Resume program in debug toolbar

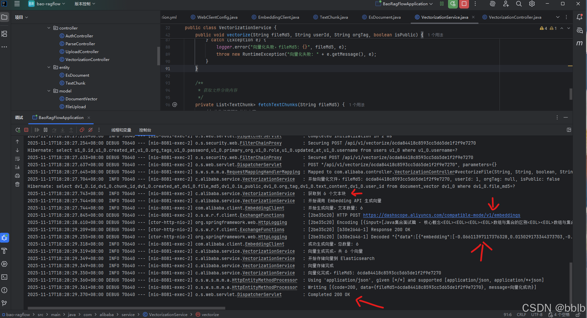37,130
